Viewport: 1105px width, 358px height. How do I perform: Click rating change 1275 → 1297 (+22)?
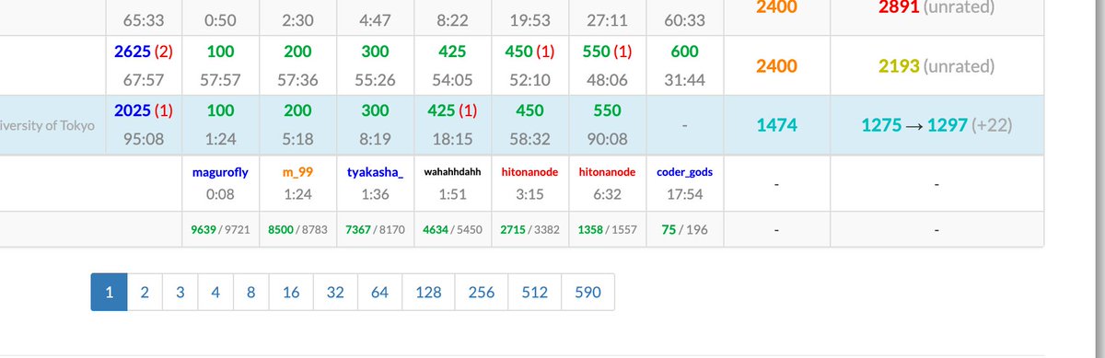pos(937,125)
